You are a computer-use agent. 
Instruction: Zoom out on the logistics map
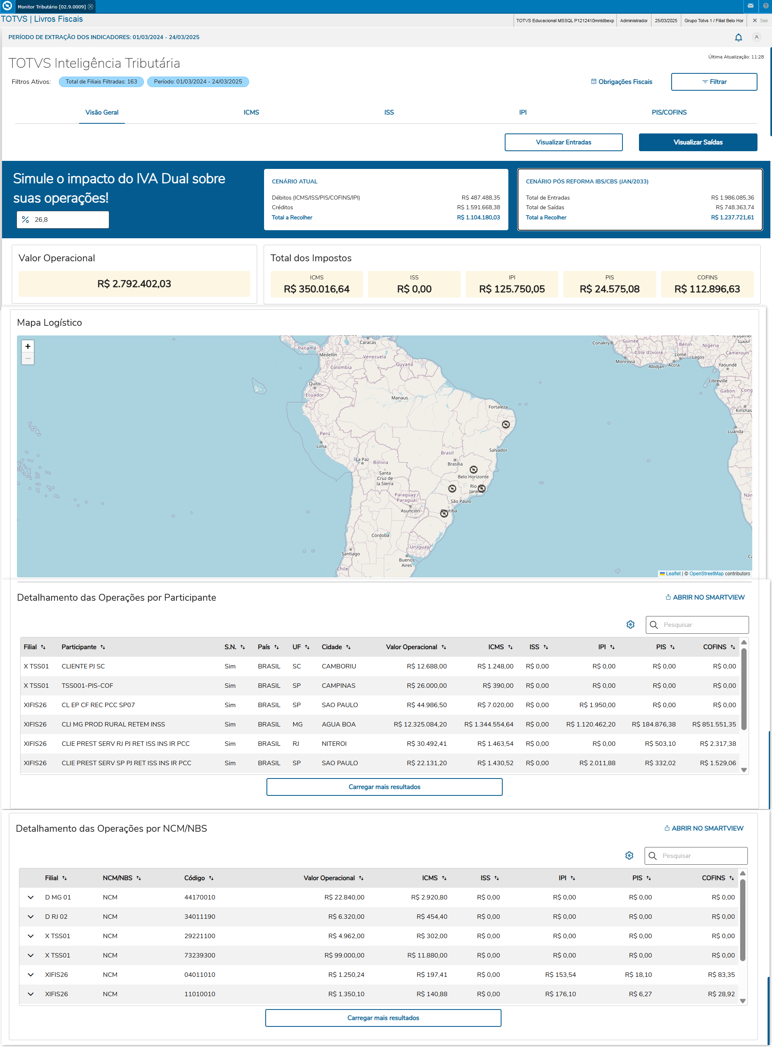28,358
